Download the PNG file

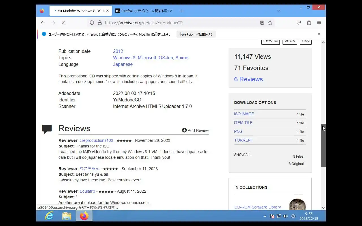(238, 131)
